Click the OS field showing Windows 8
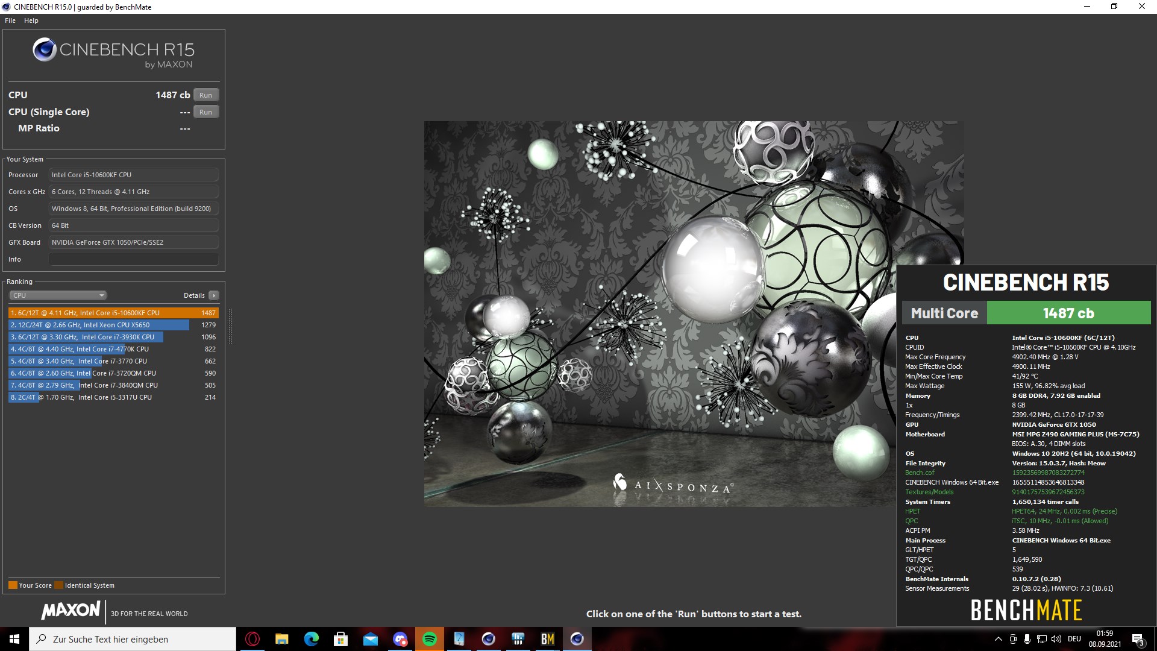 tap(133, 209)
